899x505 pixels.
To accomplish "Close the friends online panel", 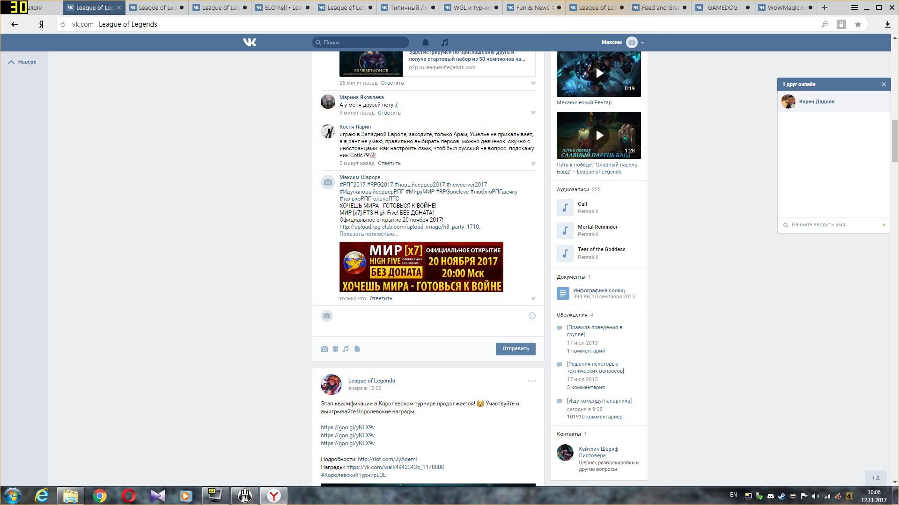I will [884, 84].
